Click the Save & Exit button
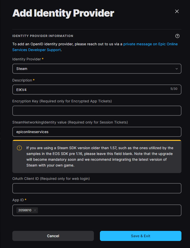 tap(140, 236)
